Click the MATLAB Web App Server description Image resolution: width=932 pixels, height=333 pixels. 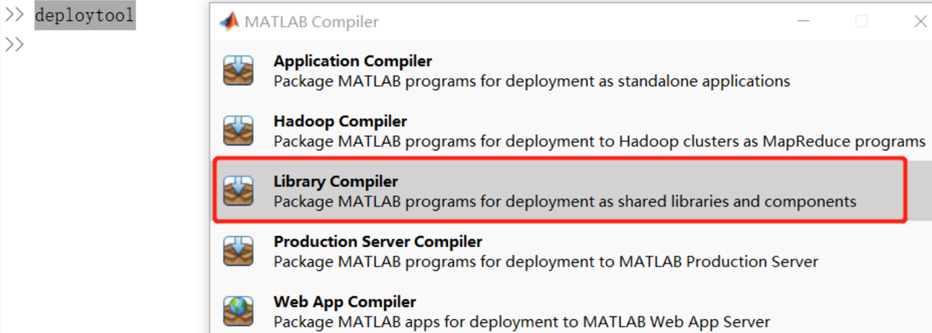[522, 321]
